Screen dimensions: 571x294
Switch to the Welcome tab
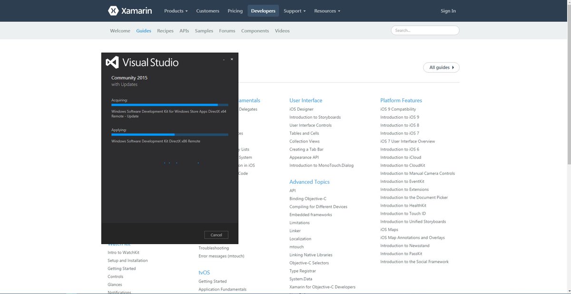120,31
